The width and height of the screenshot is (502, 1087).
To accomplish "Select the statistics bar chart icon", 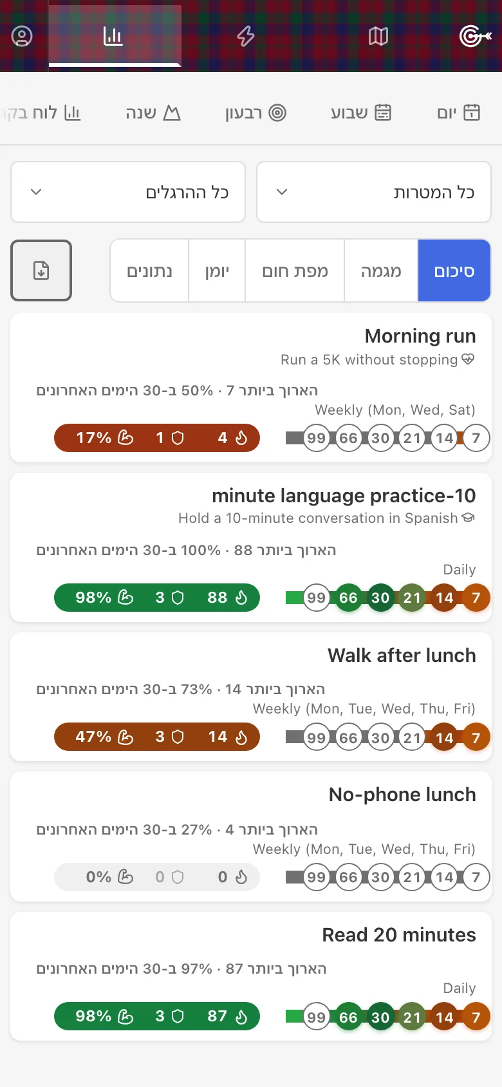I will click(113, 36).
